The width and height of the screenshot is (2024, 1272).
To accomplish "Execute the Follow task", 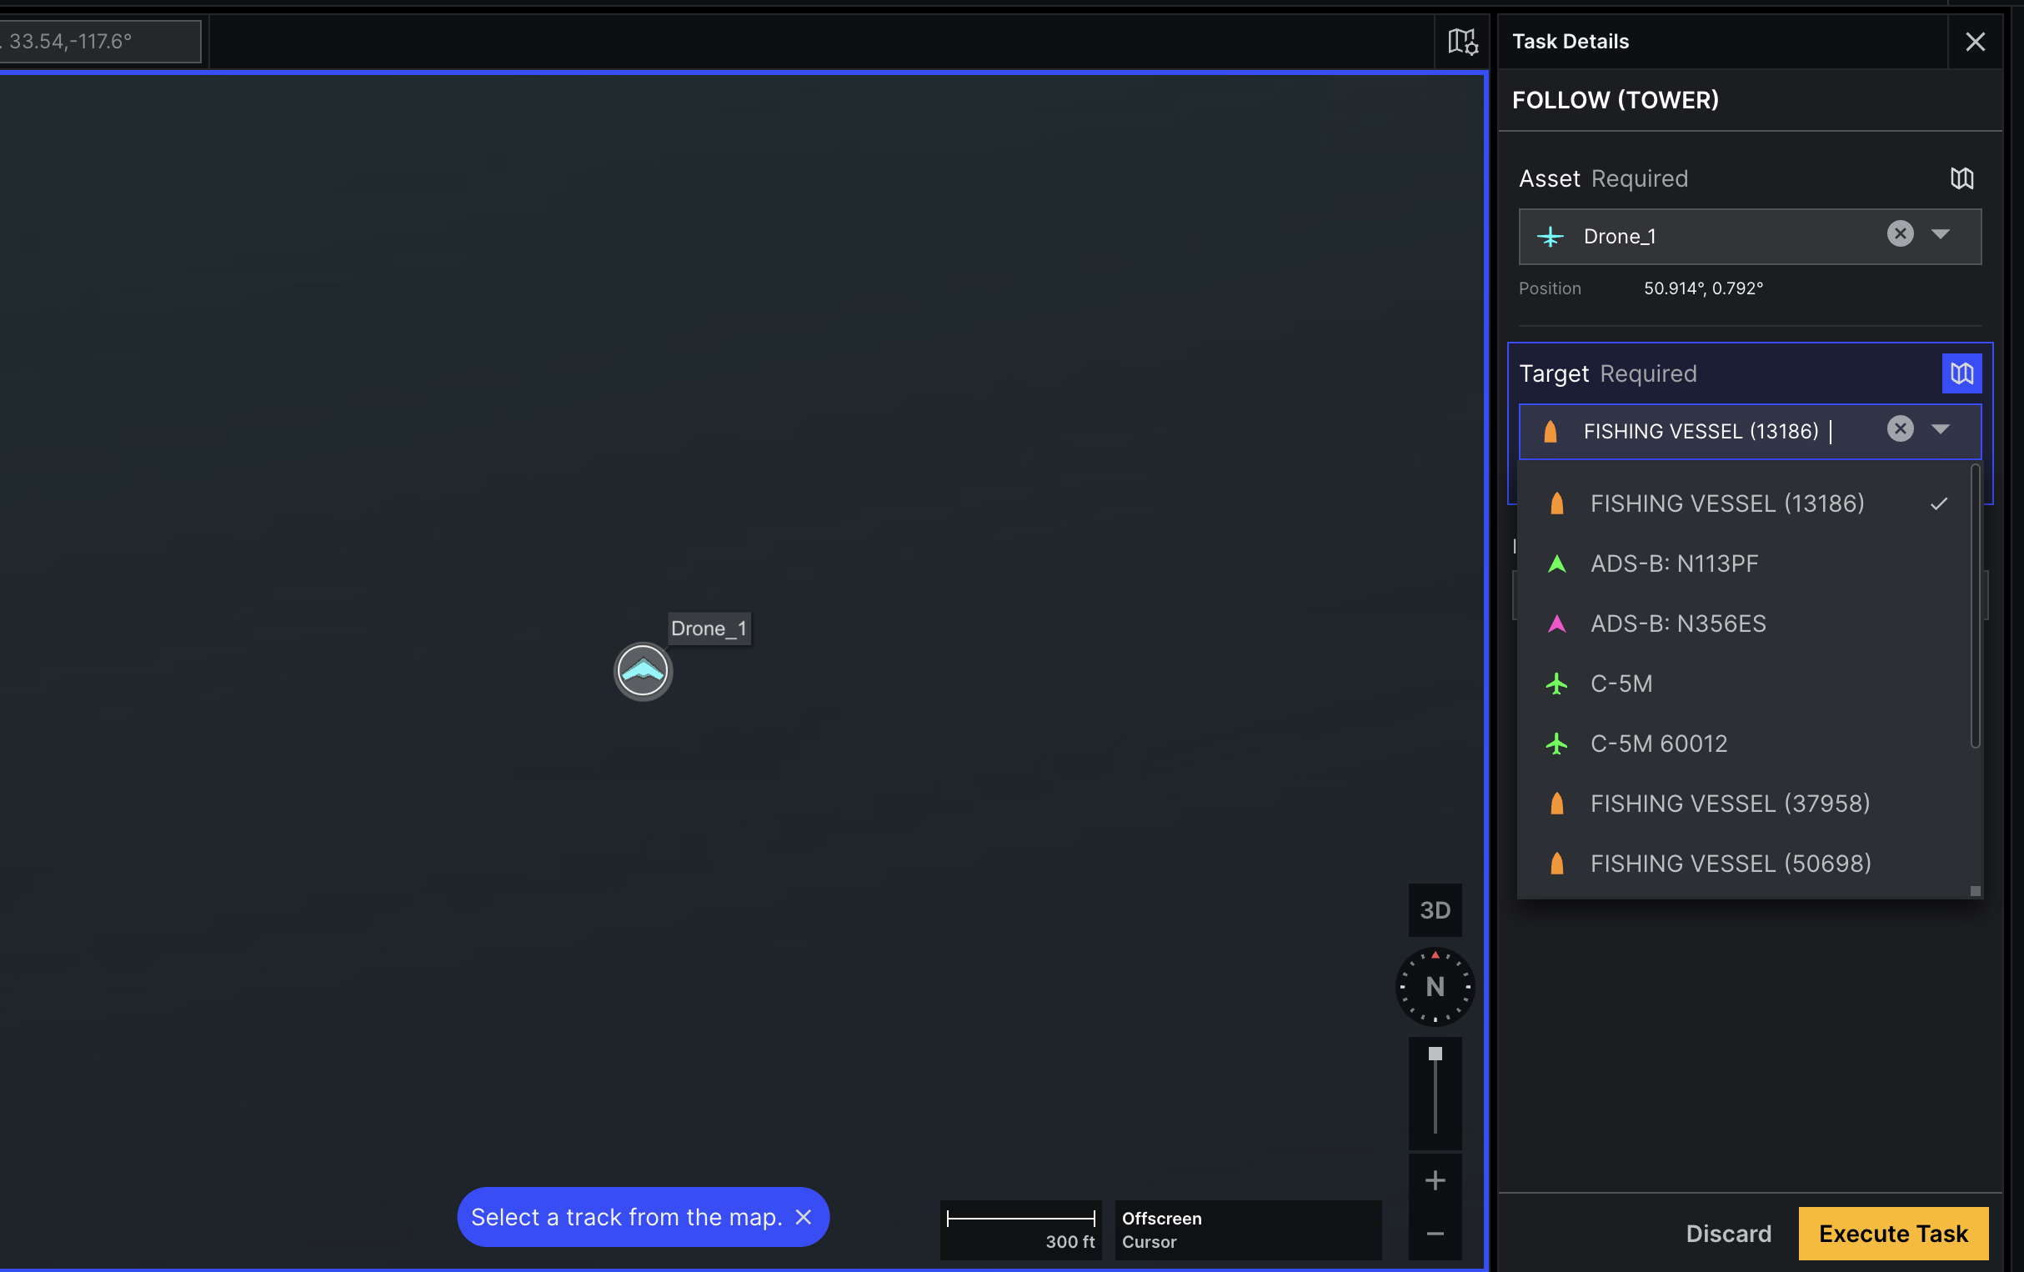I will pyautogui.click(x=1893, y=1234).
